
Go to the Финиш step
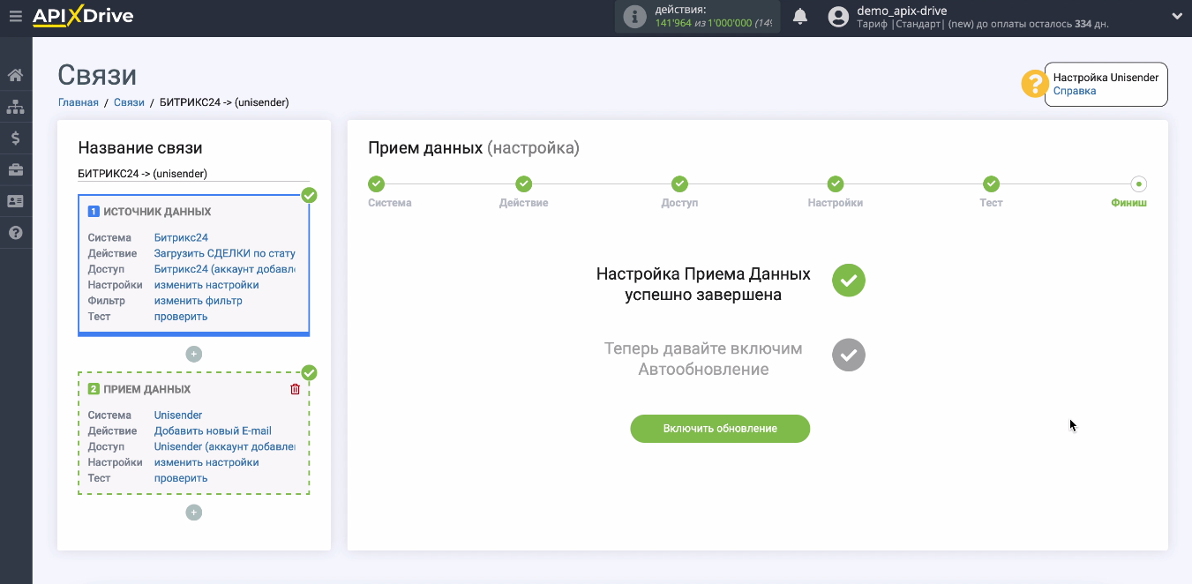(x=1139, y=183)
